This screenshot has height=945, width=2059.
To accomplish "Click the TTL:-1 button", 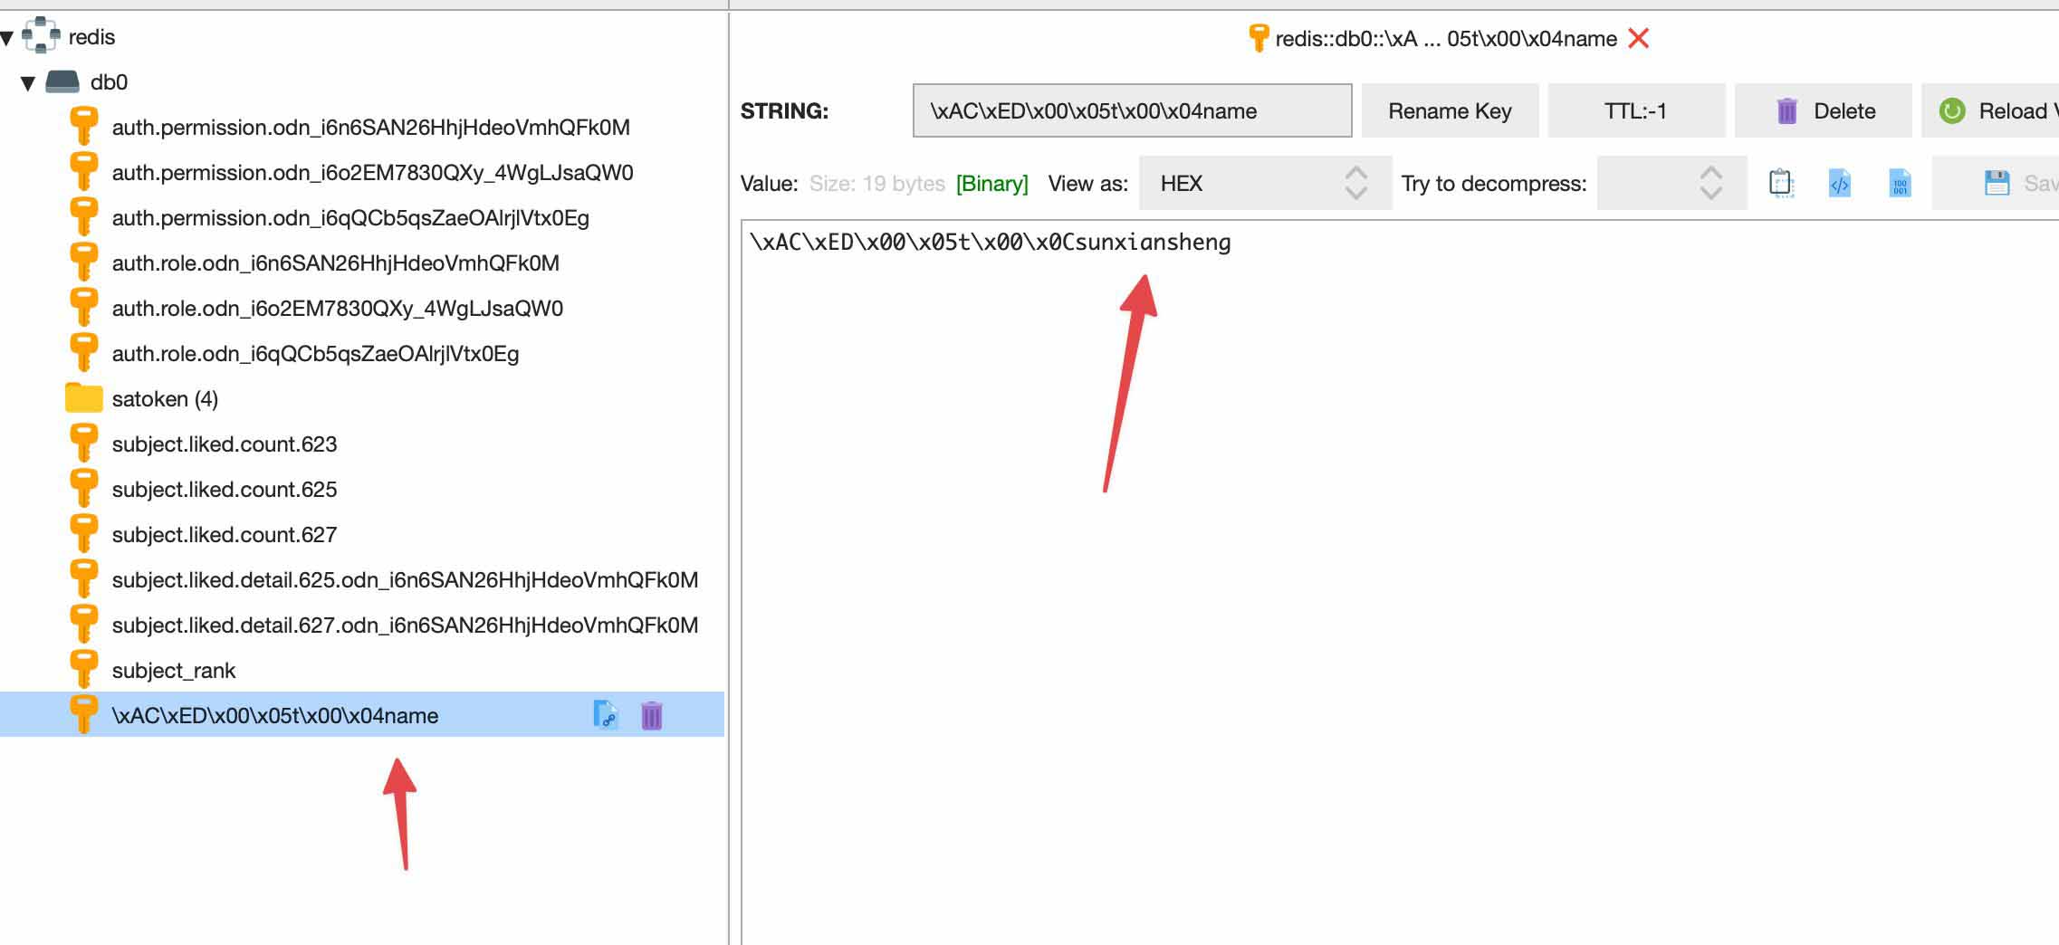I will coord(1635,111).
